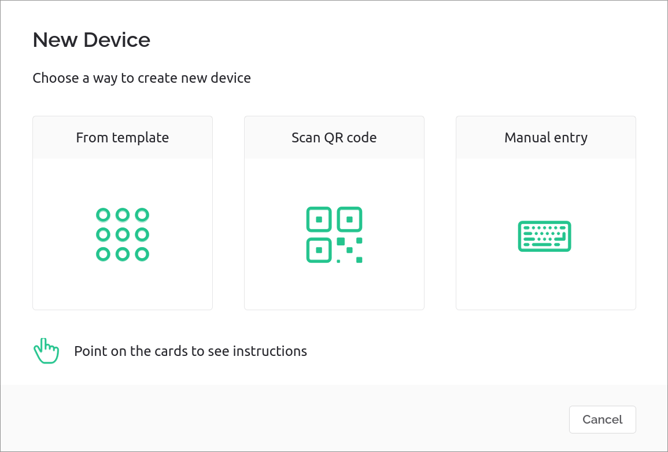Open the Scan QR code card
The image size is (668, 452).
coord(334,212)
